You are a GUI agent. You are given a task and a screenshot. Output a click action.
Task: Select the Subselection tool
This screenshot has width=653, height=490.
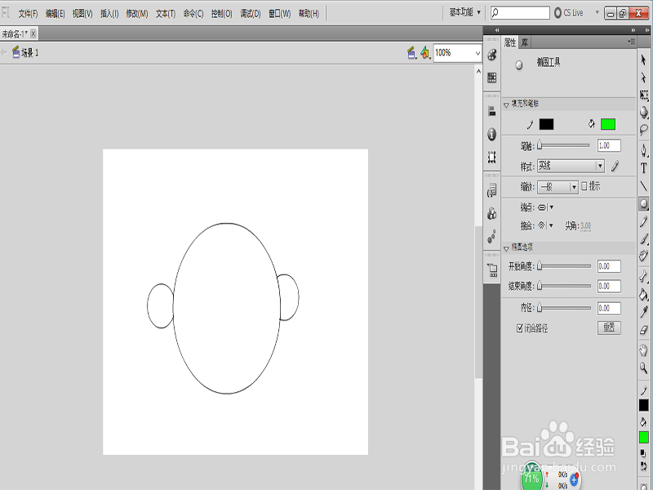coord(644,78)
